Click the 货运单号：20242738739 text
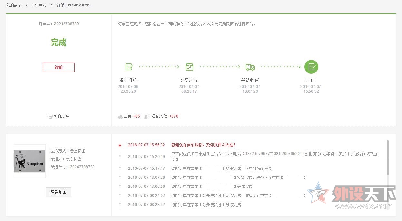This screenshot has width=402, height=221. click(73, 167)
